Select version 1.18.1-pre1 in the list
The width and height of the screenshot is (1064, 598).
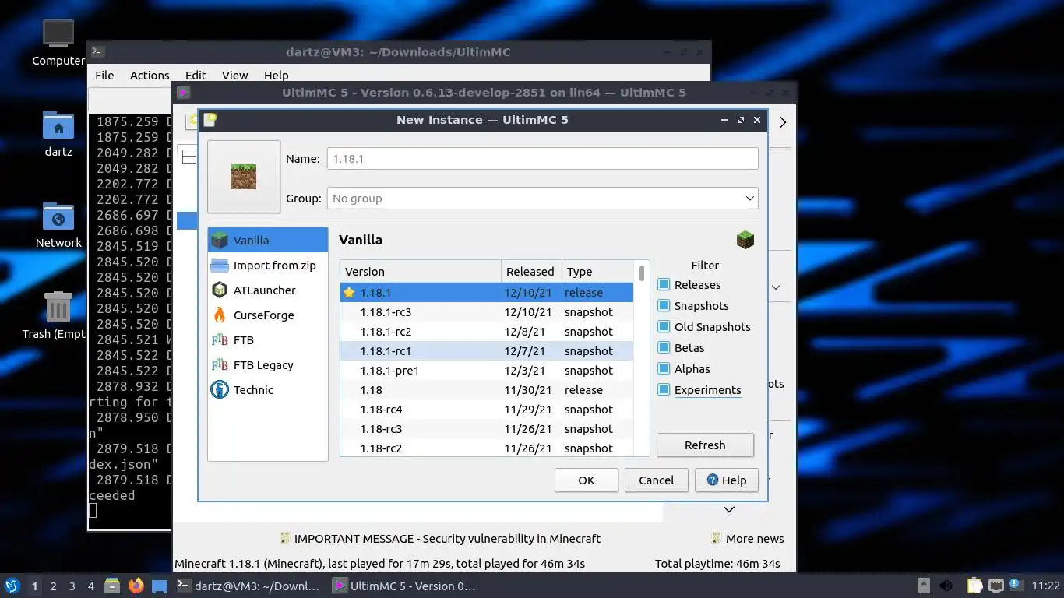[487, 371]
